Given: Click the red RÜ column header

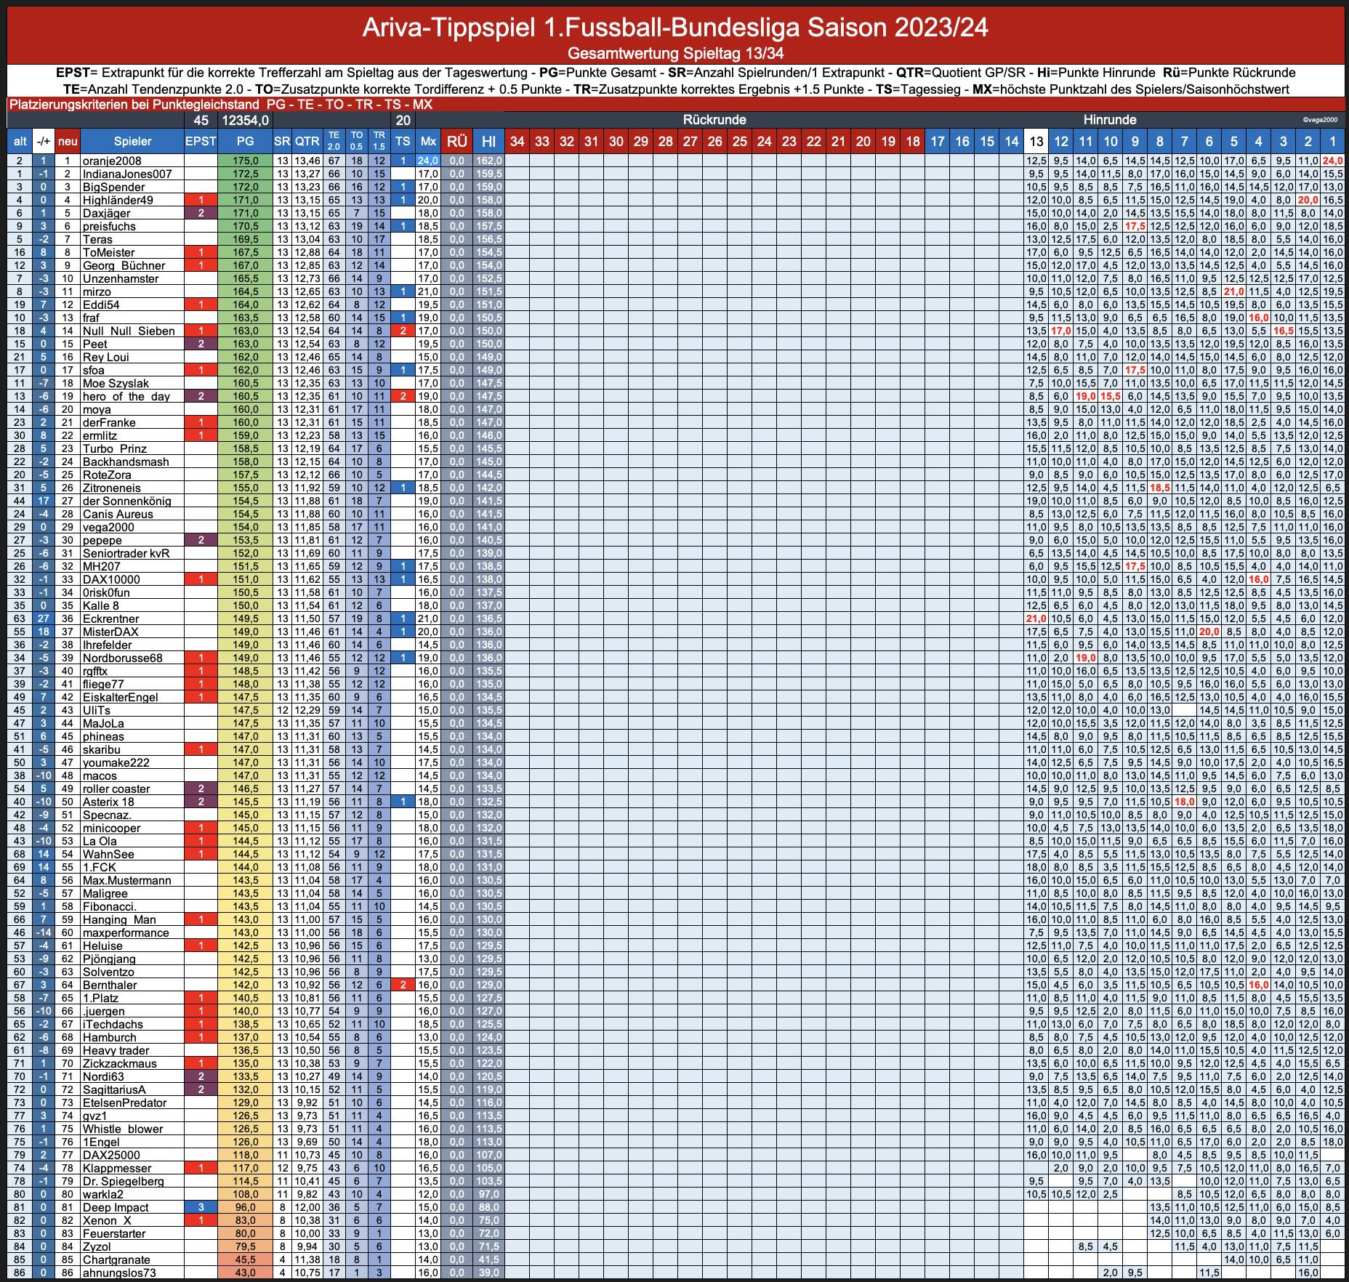Looking at the screenshot, I should tap(457, 141).
